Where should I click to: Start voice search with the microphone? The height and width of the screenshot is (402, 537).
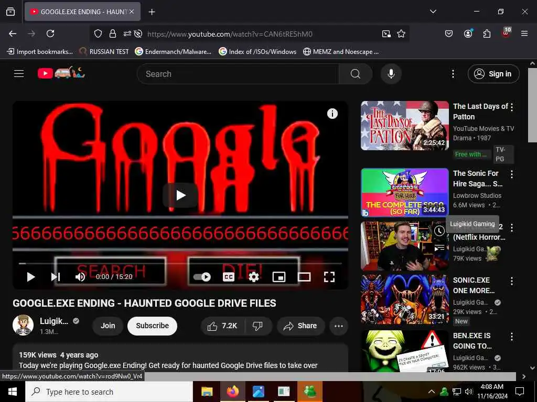391,74
